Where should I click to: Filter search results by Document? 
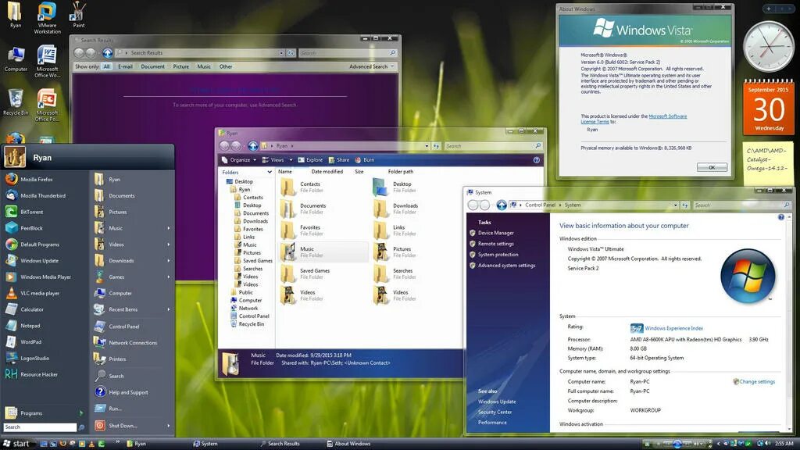point(152,67)
